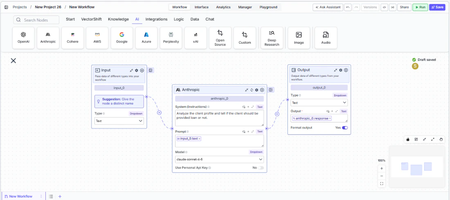This screenshot has width=450, height=200.
Task: Add an AWS node
Action: click(x=97, y=38)
